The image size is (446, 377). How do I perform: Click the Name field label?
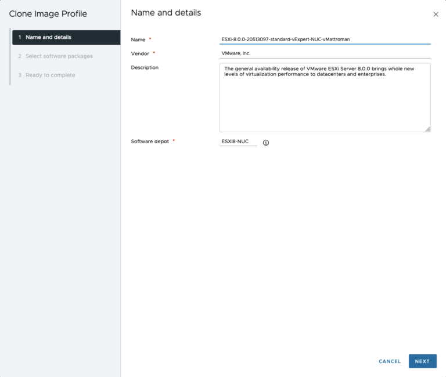pyautogui.click(x=138, y=39)
